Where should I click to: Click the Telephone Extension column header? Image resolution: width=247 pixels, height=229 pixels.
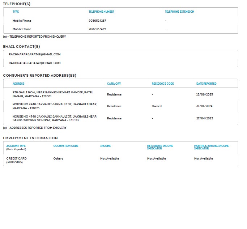click(179, 12)
